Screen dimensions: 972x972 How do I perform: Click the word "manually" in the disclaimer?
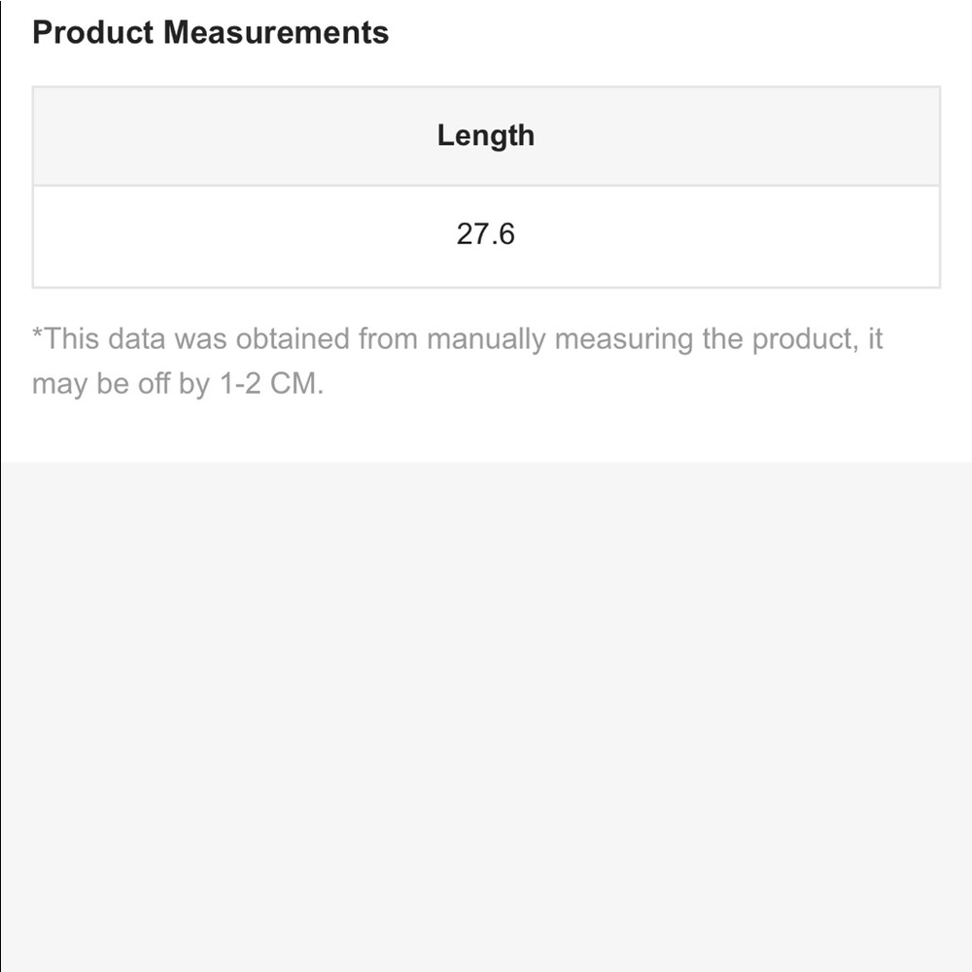(x=485, y=339)
